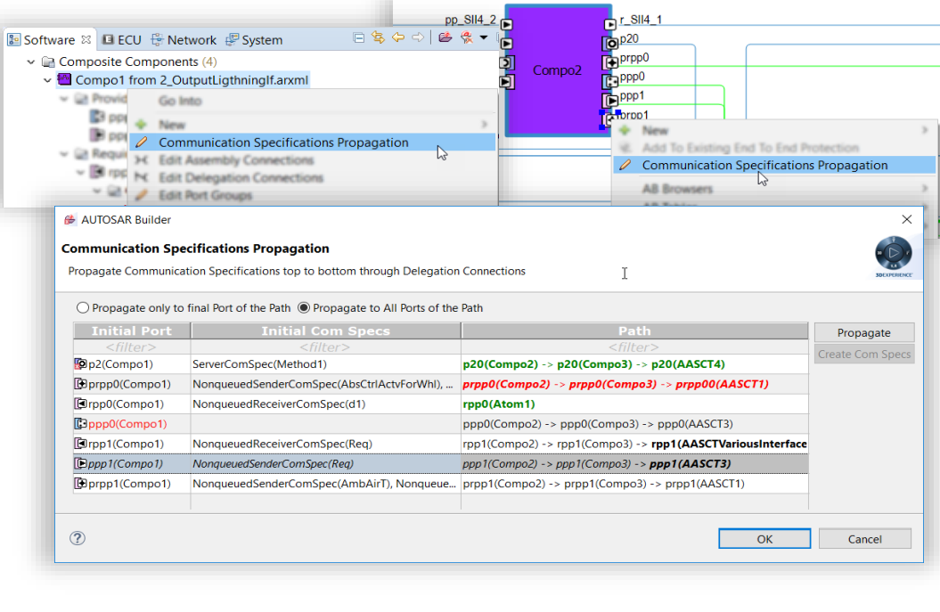Focus the Path filter field
This screenshot has height=612, width=940.
(x=635, y=347)
